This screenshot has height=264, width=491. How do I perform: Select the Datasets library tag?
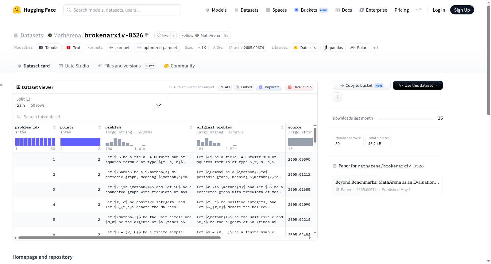pyautogui.click(x=304, y=48)
